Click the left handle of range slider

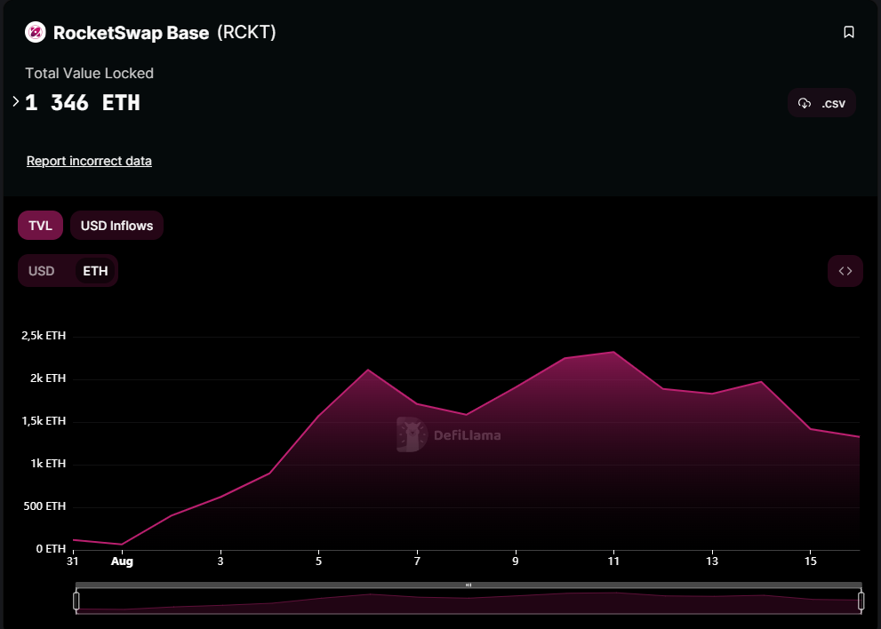coord(76,601)
